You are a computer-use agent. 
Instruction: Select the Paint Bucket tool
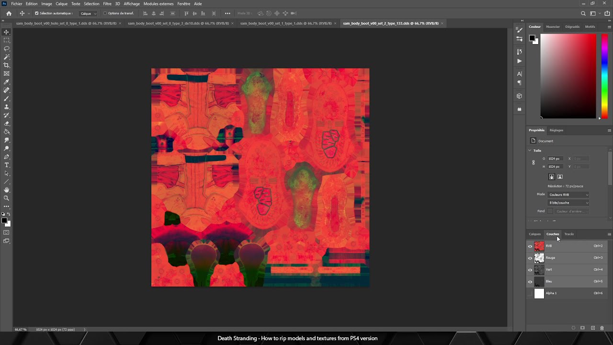coord(6,132)
